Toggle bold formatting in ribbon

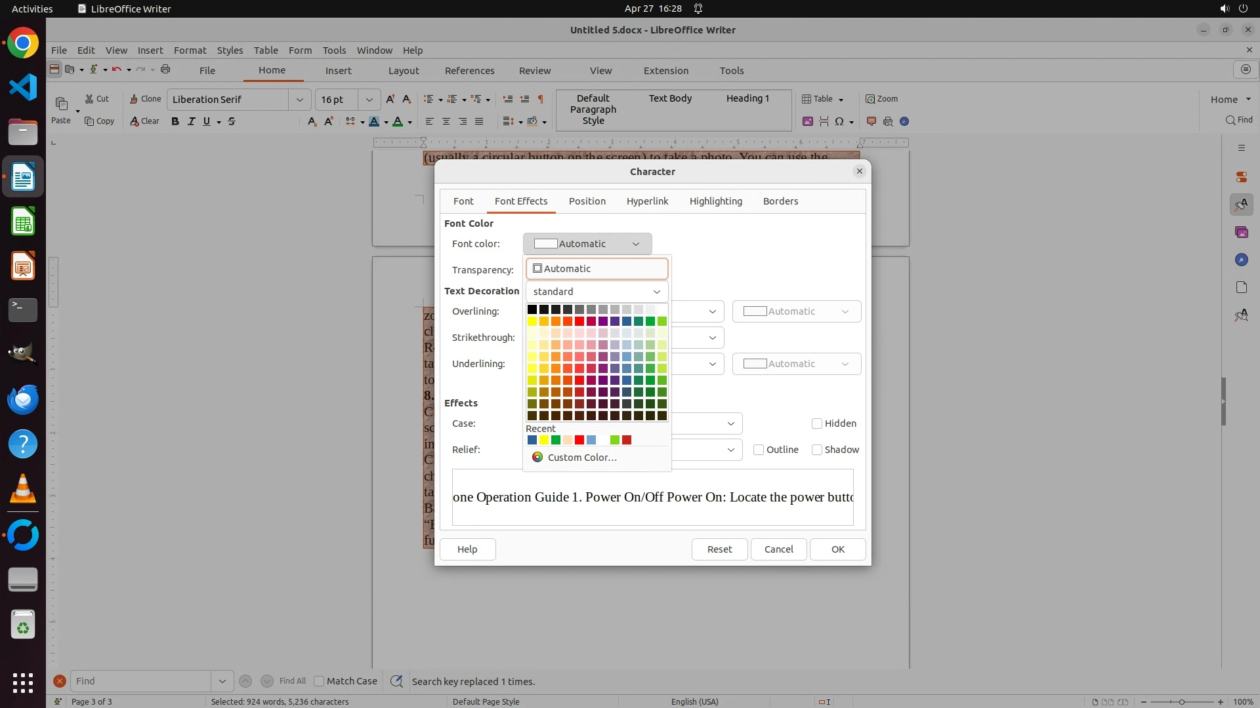[175, 121]
